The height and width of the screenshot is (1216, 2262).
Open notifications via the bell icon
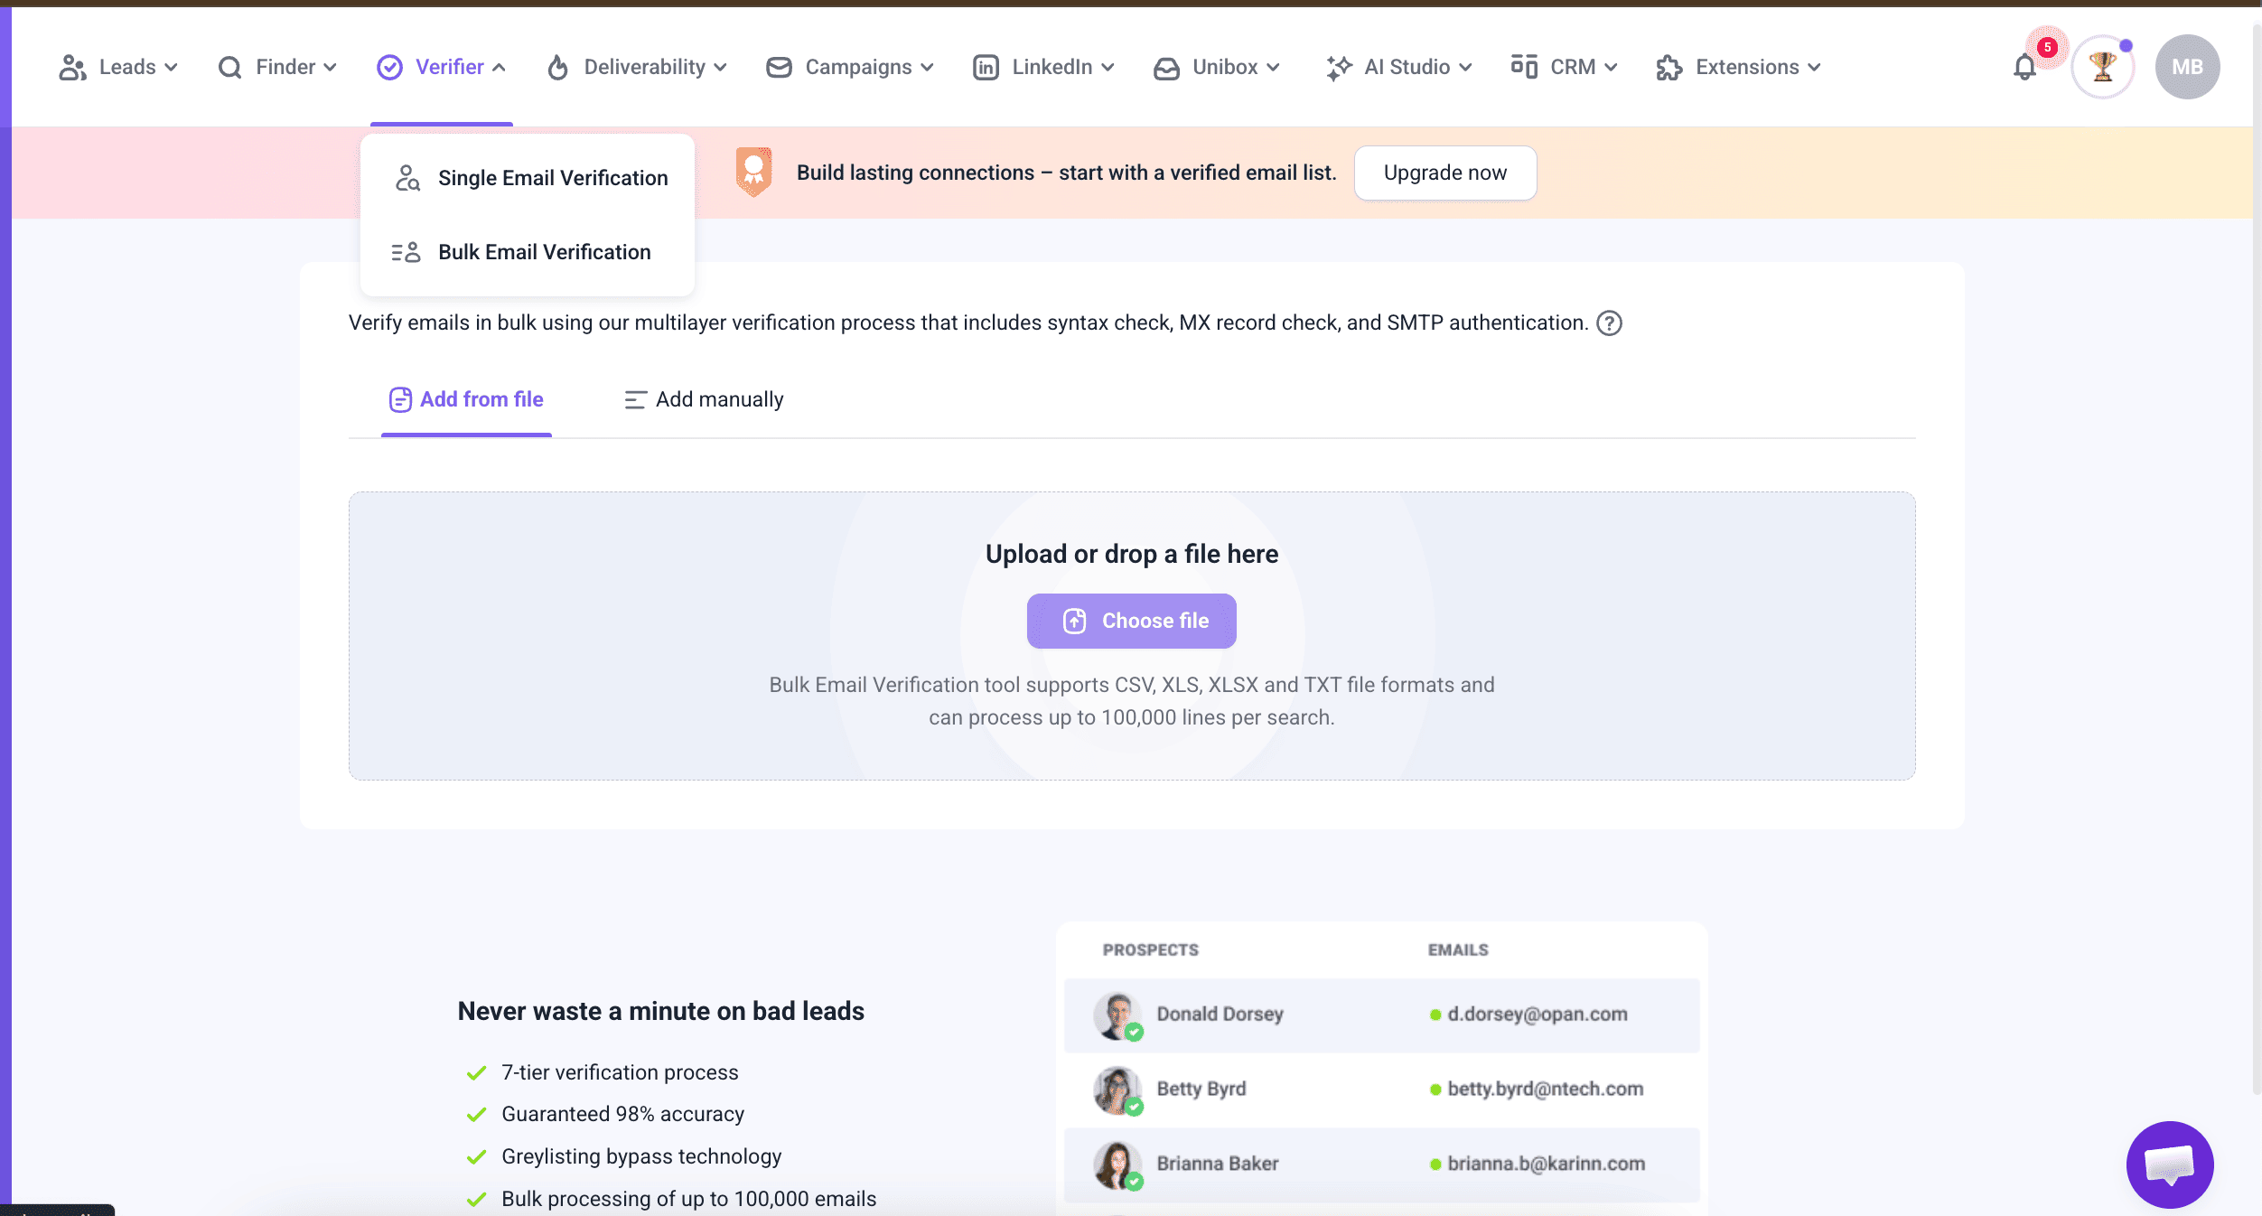(x=2026, y=66)
